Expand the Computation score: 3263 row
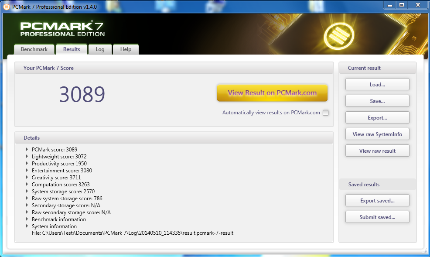The image size is (430, 257). 27,184
